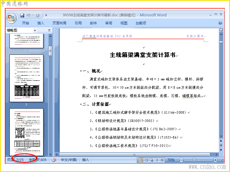
Task: Switch to Full Screen Reading view
Action: coord(146,160)
